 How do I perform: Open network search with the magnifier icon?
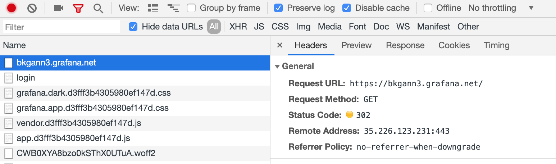coord(98,8)
